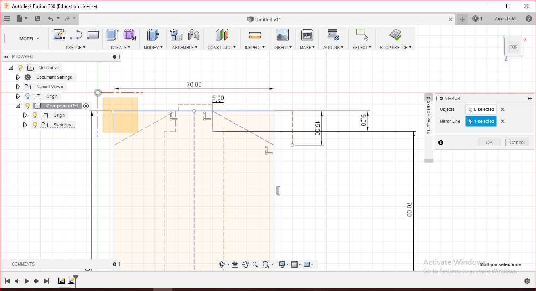Image resolution: width=536 pixels, height=291 pixels.
Task: Select the Construct plane icon
Action: [x=222, y=35]
